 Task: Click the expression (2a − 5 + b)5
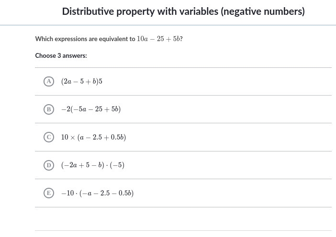(x=82, y=82)
